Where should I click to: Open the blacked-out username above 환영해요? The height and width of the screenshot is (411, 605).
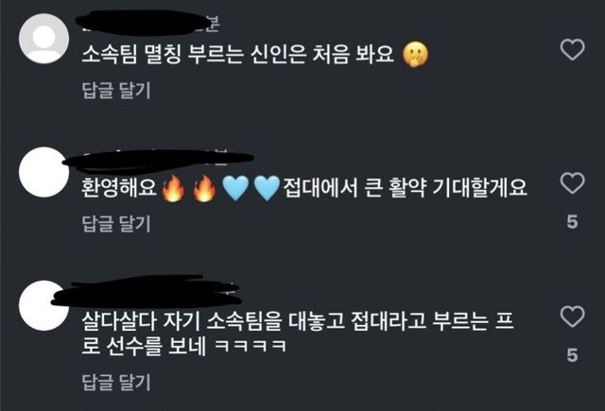coord(158,160)
